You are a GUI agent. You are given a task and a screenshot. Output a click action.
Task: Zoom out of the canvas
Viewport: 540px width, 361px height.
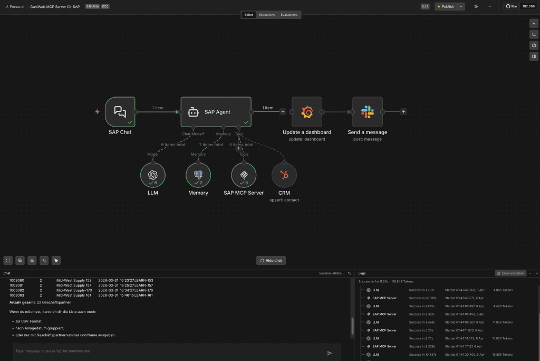tap(32, 260)
